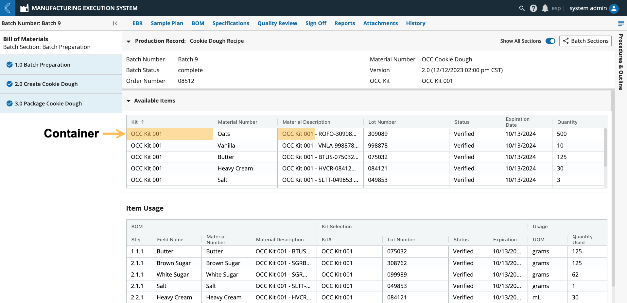Switch to the Sample Plan tab
The width and height of the screenshot is (627, 303).
(167, 23)
